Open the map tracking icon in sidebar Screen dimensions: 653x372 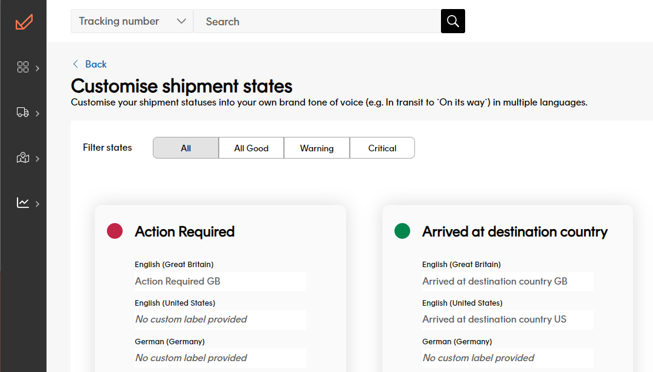click(x=23, y=158)
